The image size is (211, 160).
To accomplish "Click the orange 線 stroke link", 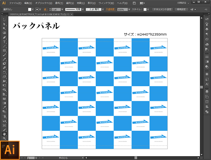I will tap(45, 10).
